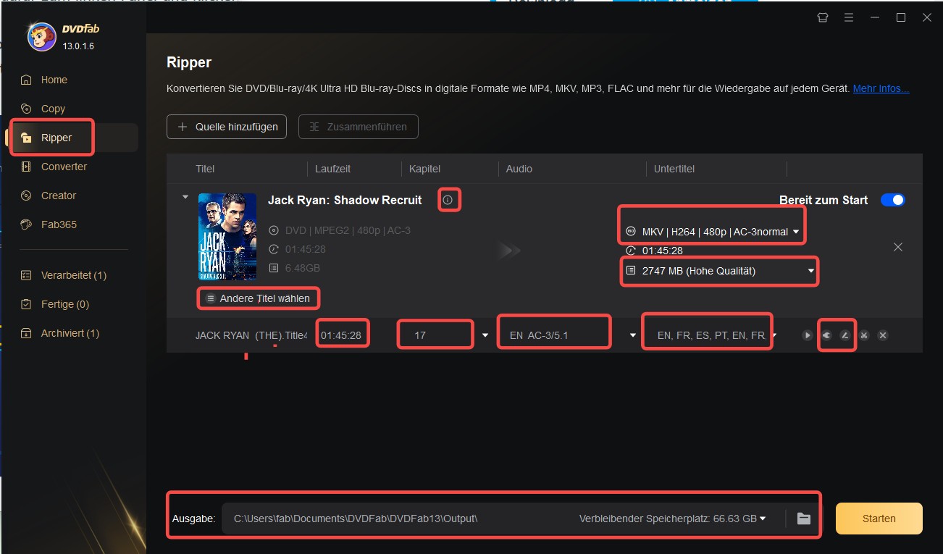943x554 pixels.
Task: Click the DVDFab monkey logo
Action: 41,37
